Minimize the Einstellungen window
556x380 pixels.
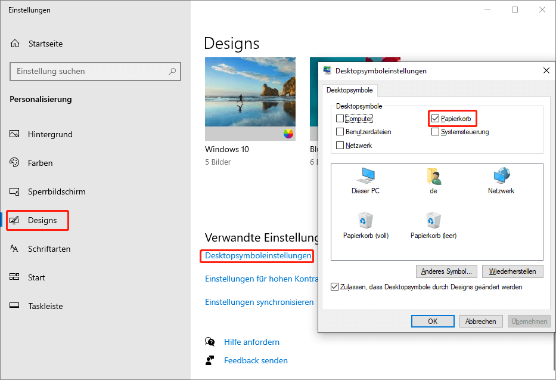(487, 10)
